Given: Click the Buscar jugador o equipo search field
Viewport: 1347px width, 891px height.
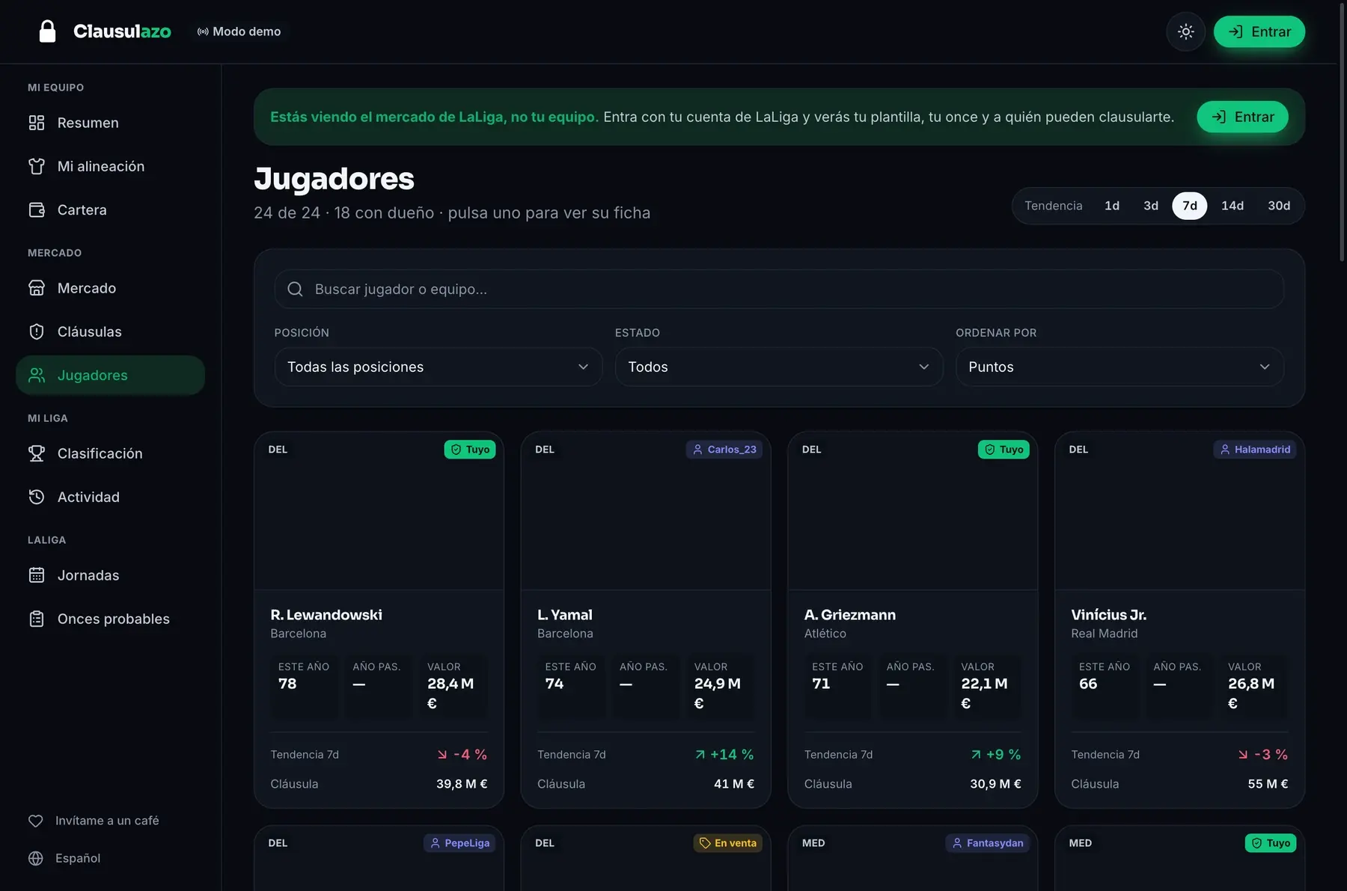Looking at the screenshot, I should [779, 289].
